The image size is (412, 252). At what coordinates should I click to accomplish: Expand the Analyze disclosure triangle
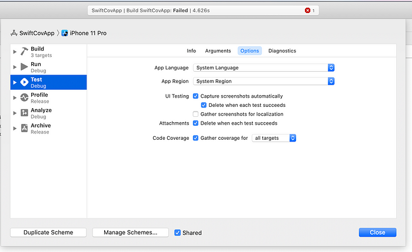click(x=15, y=113)
